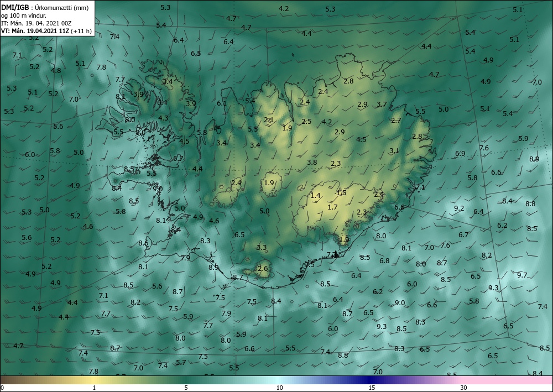Screen dimensions: 553x392
Task: Click the '2.1' value in northern Iceland
Action: pyautogui.click(x=269, y=120)
